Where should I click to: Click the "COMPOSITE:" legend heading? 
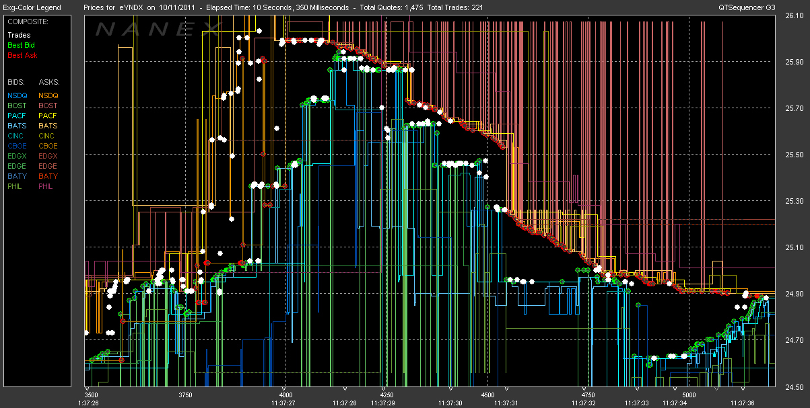coord(26,22)
